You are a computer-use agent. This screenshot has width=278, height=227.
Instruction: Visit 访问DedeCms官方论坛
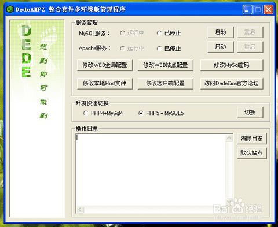coord(232,83)
